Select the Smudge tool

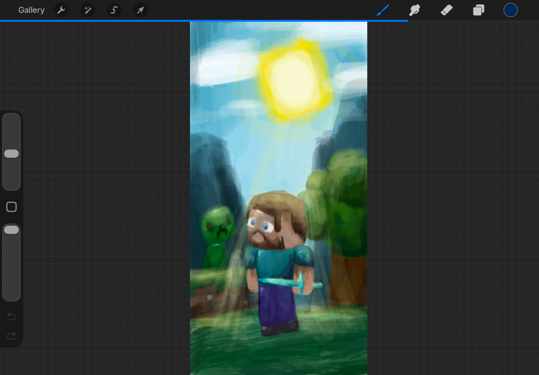tap(414, 10)
